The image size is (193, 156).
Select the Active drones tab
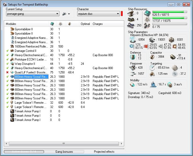[24, 152]
